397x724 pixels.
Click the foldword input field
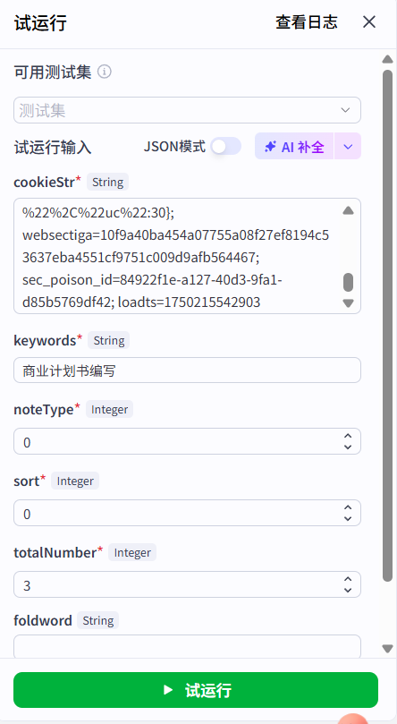pyautogui.click(x=187, y=646)
